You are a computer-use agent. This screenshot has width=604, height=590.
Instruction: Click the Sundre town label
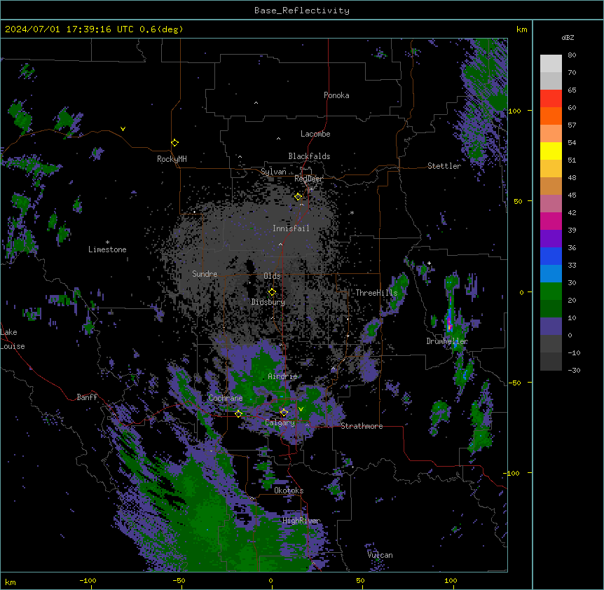point(205,274)
